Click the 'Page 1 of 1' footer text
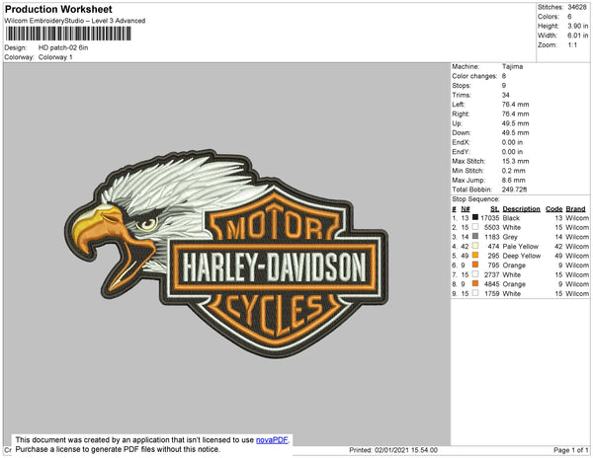The image size is (593, 458). tap(571, 450)
